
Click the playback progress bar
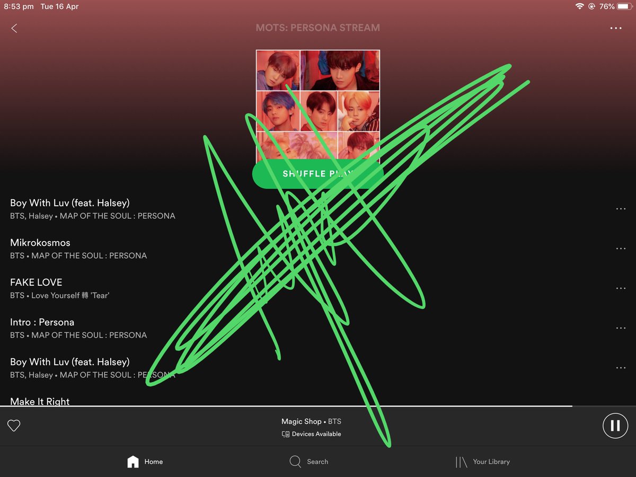(x=318, y=406)
